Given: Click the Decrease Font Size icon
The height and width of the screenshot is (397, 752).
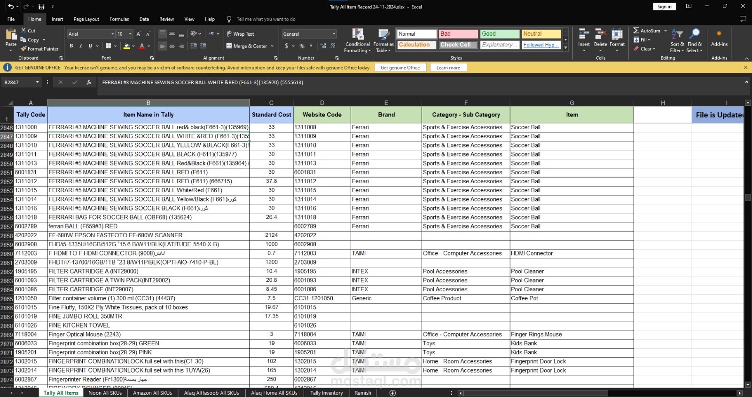Looking at the screenshot, I should [x=148, y=34].
